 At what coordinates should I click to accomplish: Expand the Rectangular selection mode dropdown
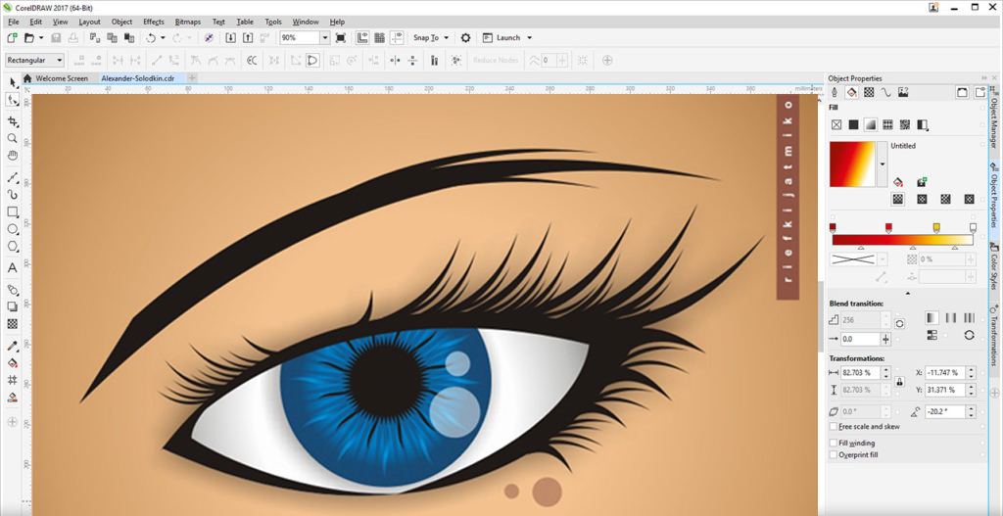[60, 60]
